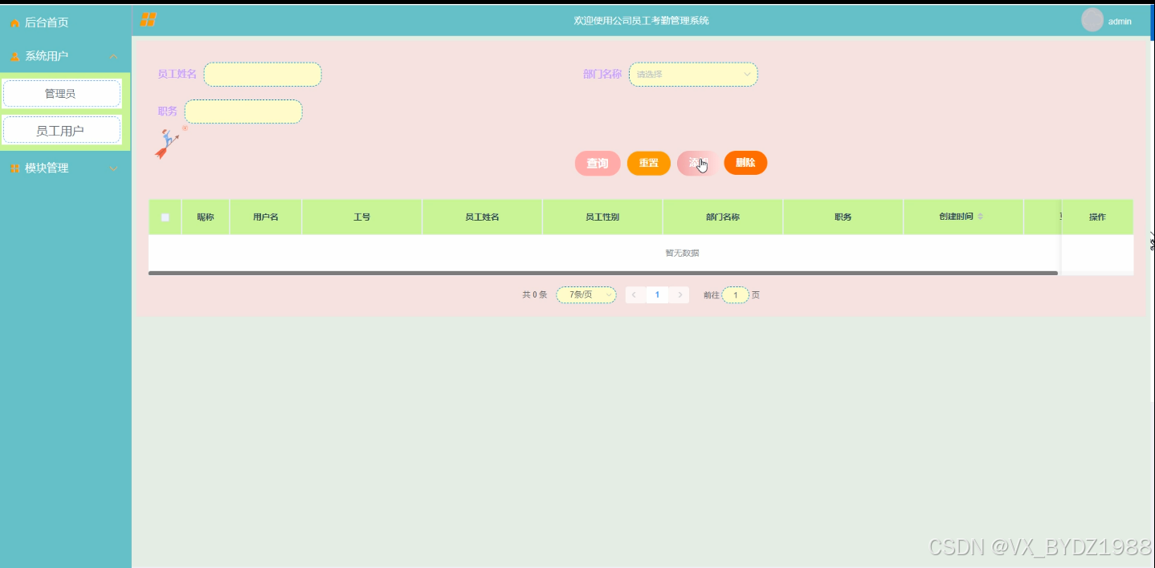Image resolution: width=1155 pixels, height=568 pixels.
Task: Collapse the 系统用户 menu chevron
Action: pos(113,56)
